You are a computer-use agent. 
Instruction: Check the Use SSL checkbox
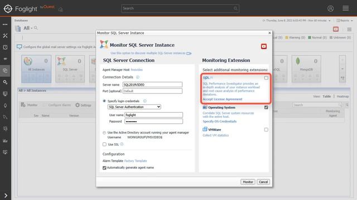click(x=104, y=144)
